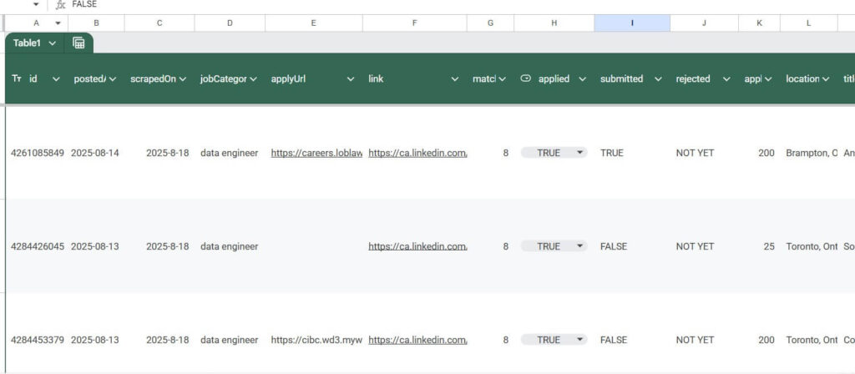Expand the scrapedOn column dropdown

pyautogui.click(x=182, y=79)
